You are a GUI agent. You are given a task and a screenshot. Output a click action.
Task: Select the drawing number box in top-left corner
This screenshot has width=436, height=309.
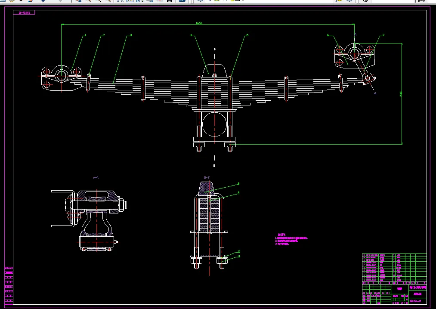tap(24, 12)
